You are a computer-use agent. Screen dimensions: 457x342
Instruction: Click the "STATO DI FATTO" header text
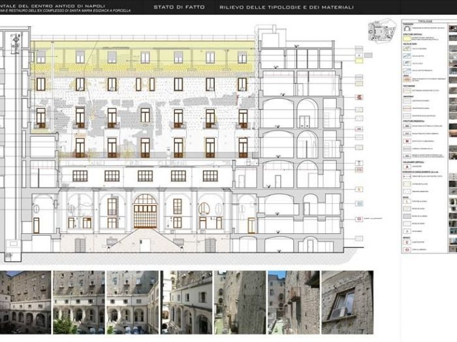coord(179,7)
